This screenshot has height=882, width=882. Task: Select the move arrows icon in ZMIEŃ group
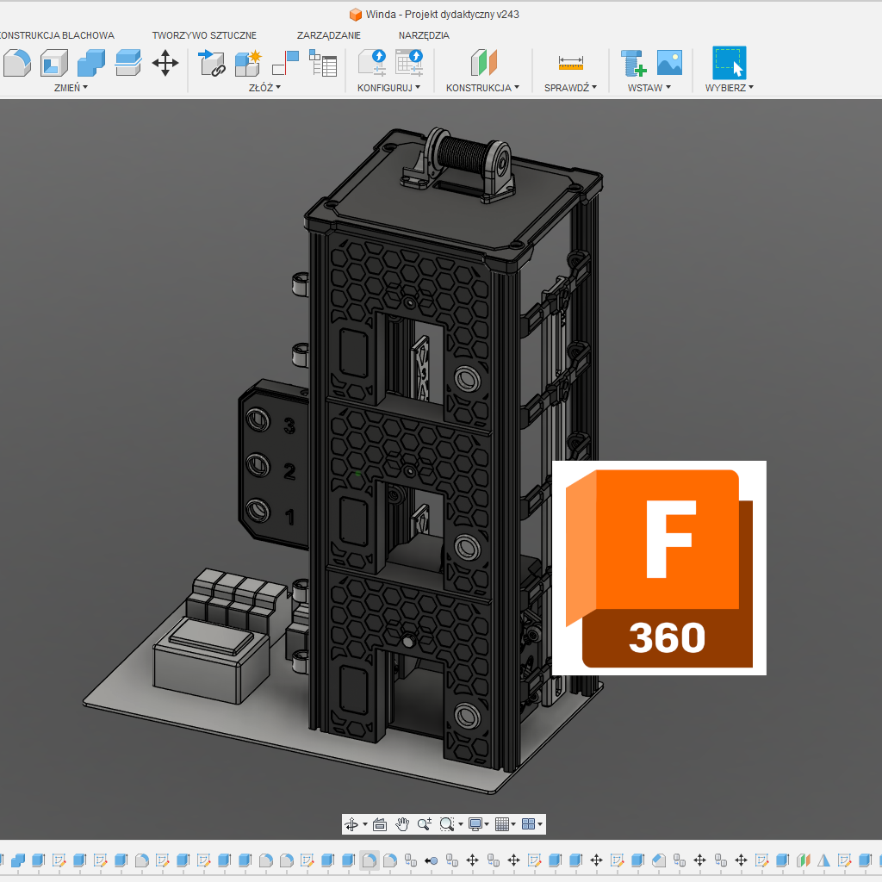click(165, 62)
